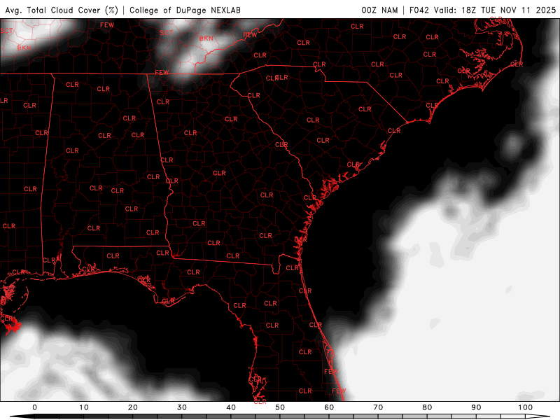This screenshot has width=560, height=420.
Task: Click the '50' value on the color scale
Action: point(280,407)
